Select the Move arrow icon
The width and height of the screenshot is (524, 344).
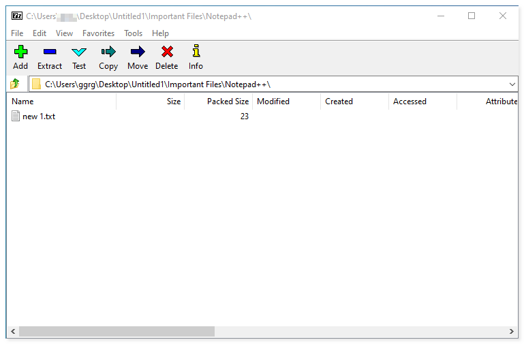pyautogui.click(x=138, y=52)
